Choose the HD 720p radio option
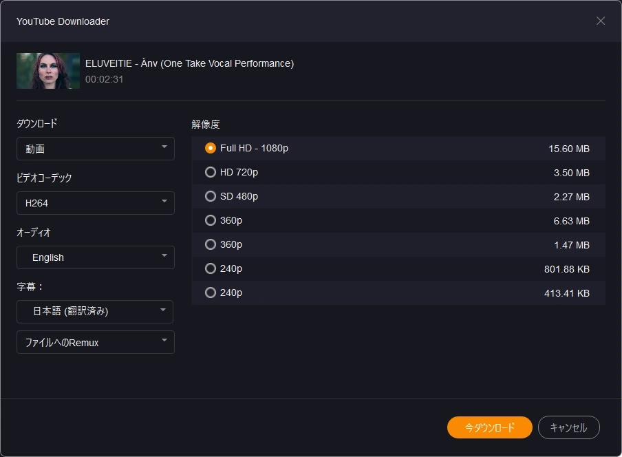Image resolution: width=622 pixels, height=457 pixels. pyautogui.click(x=211, y=172)
